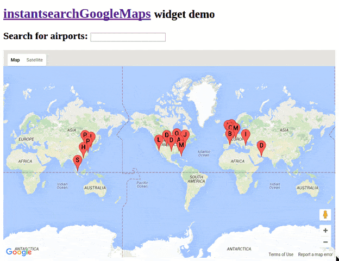The height and width of the screenshot is (261, 339).
Task: Open the Google logo link
Action: [x=19, y=252]
